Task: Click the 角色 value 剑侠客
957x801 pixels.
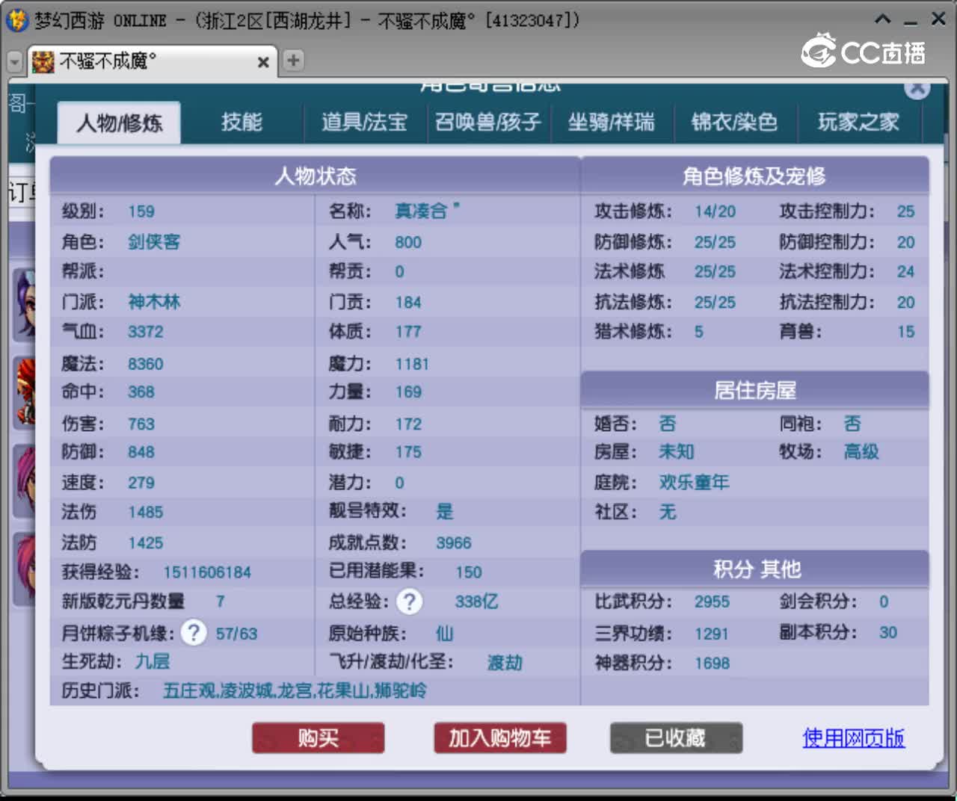Action: tap(154, 242)
